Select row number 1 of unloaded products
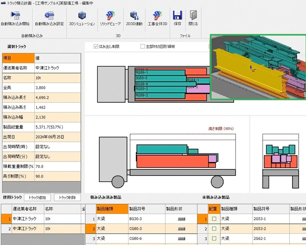Image resolution: width=306 pixels, height=245 pixels. [x=203, y=219]
